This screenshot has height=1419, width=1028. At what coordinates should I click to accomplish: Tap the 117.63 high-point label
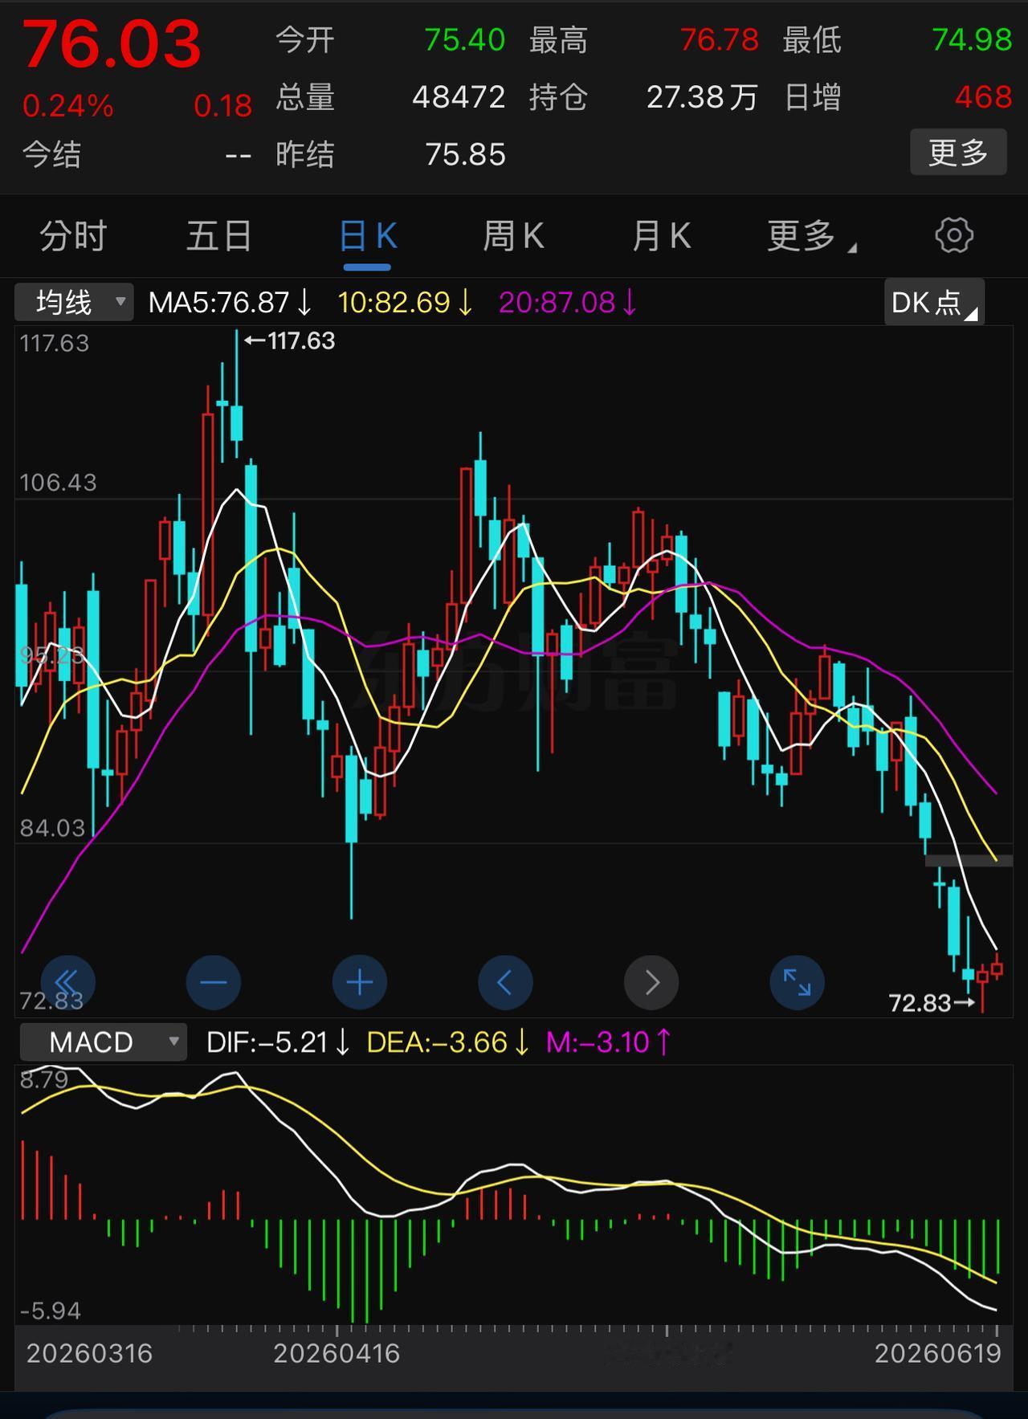click(x=290, y=341)
